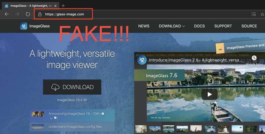This screenshot has width=265, height=134.
Task: Play the Introduce ImageGlass 7.6 video
Action: [x=209, y=94]
